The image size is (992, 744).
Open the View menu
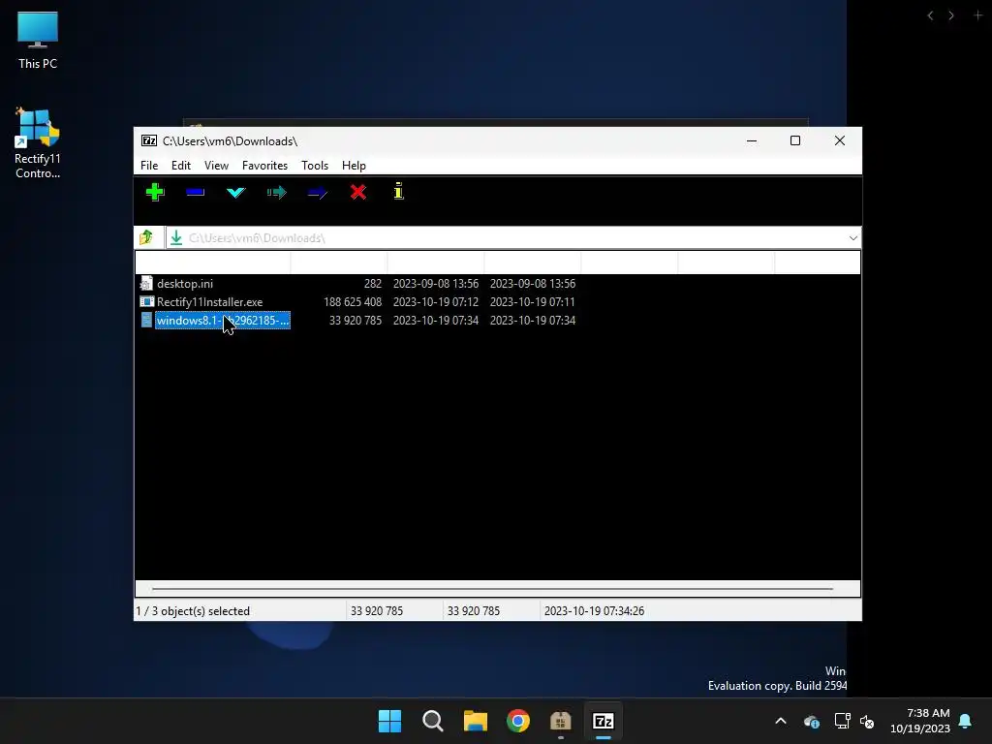click(x=216, y=165)
